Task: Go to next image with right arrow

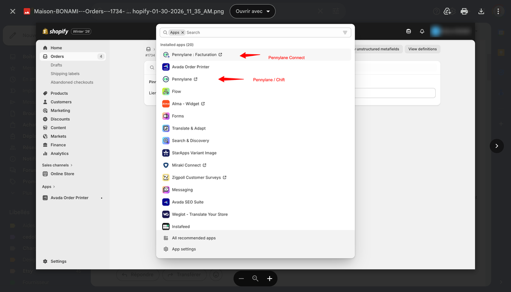Action: [496, 146]
